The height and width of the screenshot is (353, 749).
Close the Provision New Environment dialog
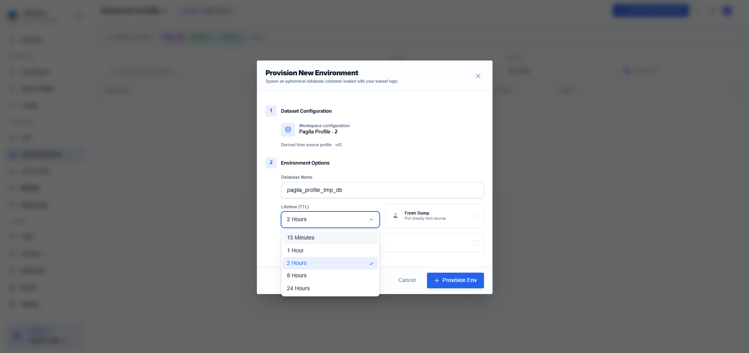478,76
